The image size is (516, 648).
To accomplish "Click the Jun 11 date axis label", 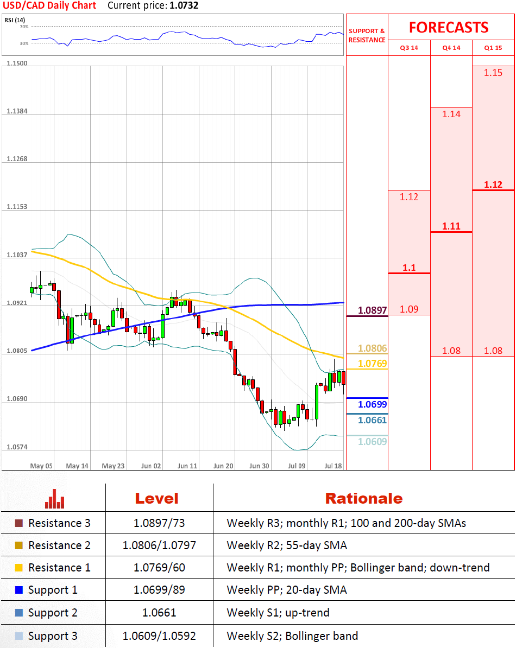I will (x=187, y=466).
